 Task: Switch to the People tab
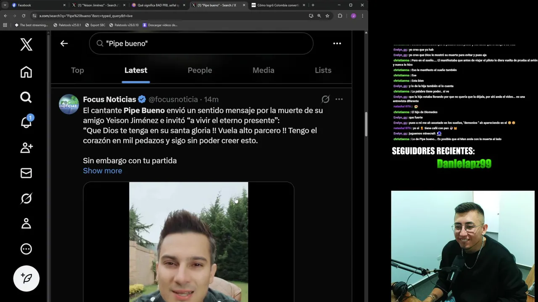coord(200,70)
